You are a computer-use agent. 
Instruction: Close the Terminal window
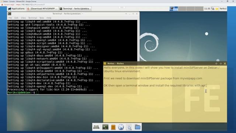click(137, 14)
